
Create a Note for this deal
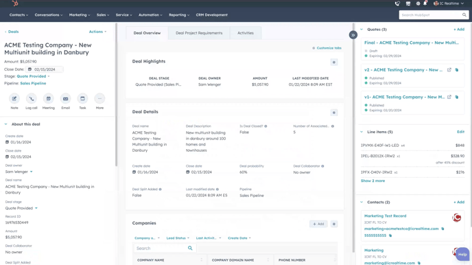coord(14,98)
